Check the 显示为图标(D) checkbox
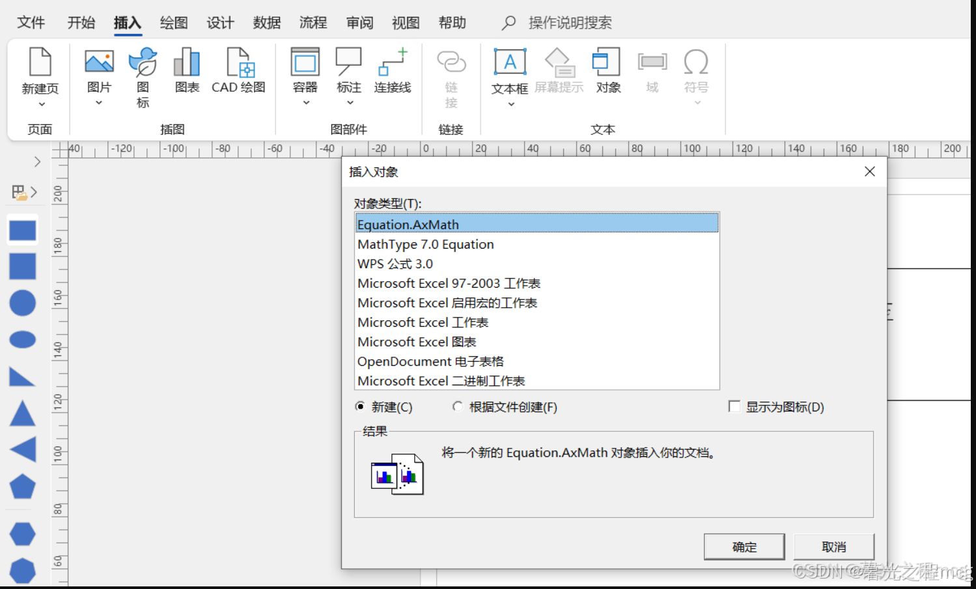 tap(734, 407)
